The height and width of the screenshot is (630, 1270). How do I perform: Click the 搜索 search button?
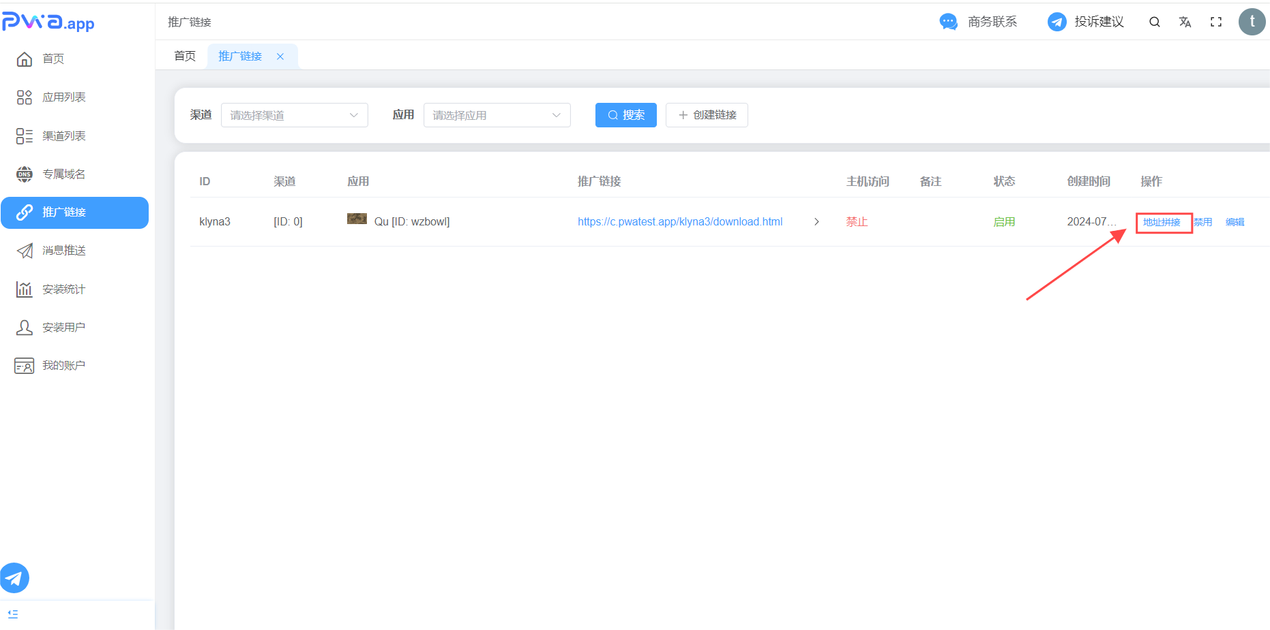(x=625, y=115)
